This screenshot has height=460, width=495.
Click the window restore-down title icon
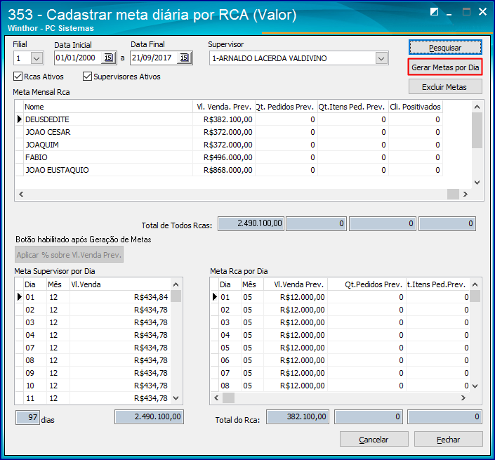coord(435,12)
